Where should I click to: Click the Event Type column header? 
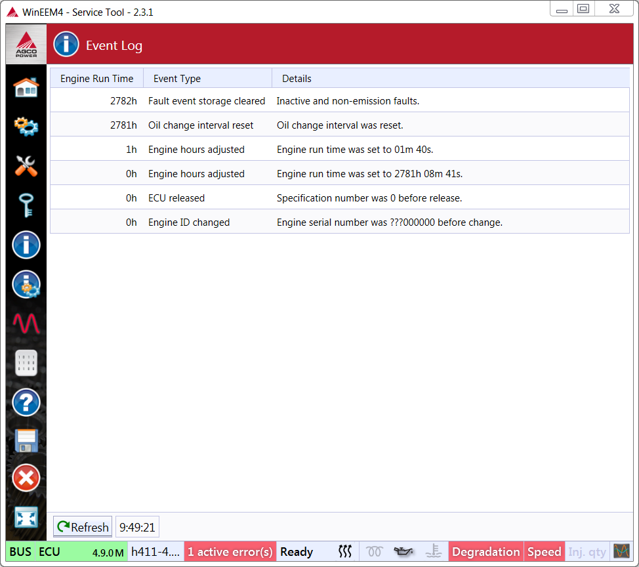tap(177, 79)
